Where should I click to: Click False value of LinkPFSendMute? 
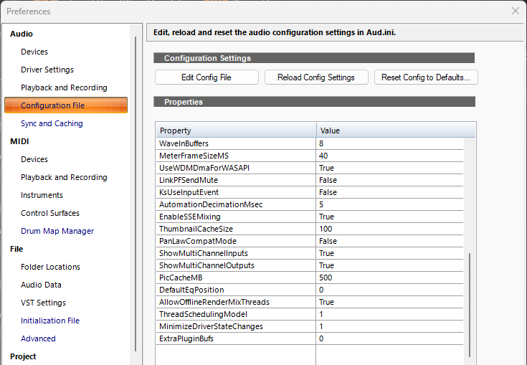coord(328,180)
